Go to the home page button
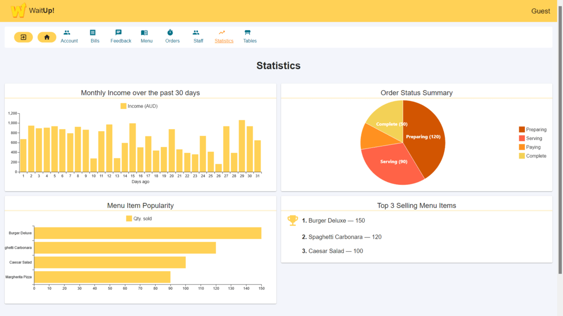The height and width of the screenshot is (316, 563). tap(47, 37)
